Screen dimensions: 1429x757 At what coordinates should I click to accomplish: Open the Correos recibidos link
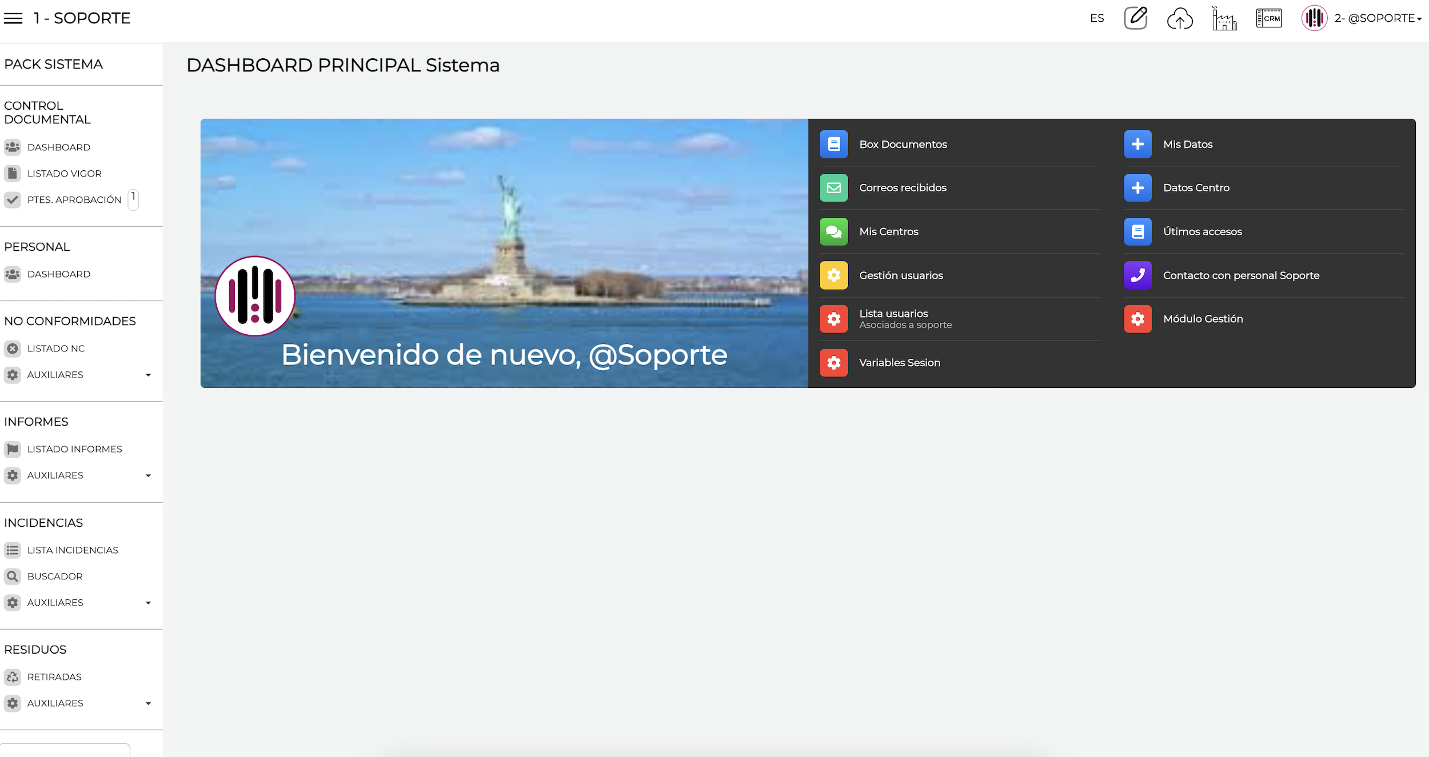tap(903, 188)
